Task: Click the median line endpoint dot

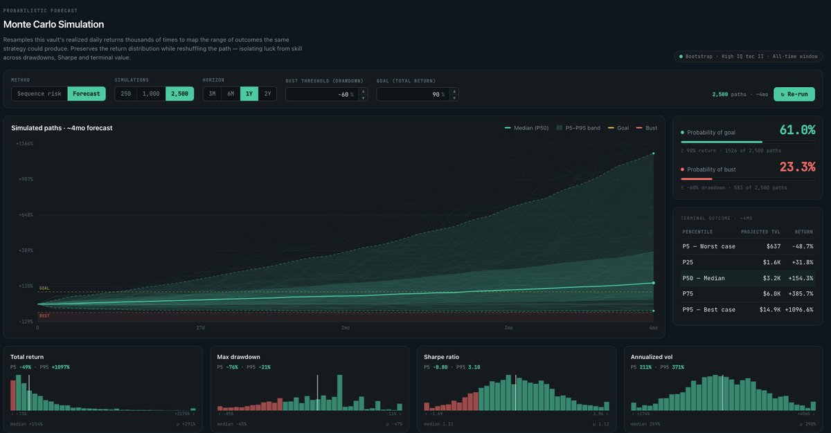Action: 654,283
